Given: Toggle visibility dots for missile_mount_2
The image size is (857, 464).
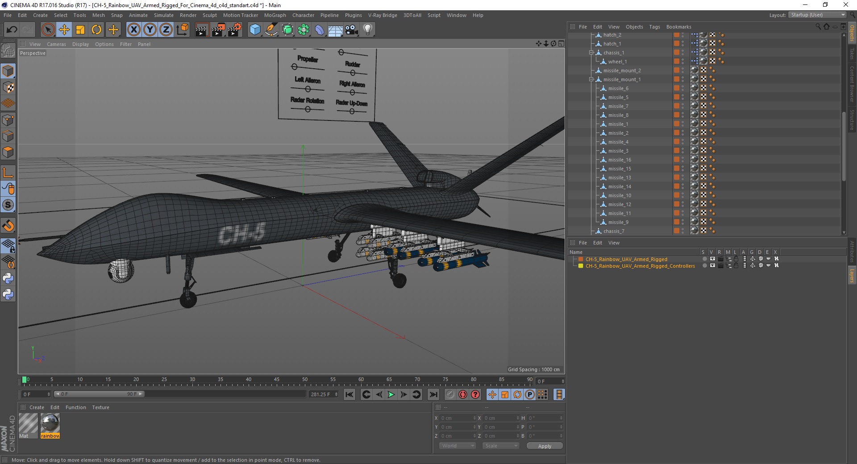Looking at the screenshot, I should (x=682, y=70).
